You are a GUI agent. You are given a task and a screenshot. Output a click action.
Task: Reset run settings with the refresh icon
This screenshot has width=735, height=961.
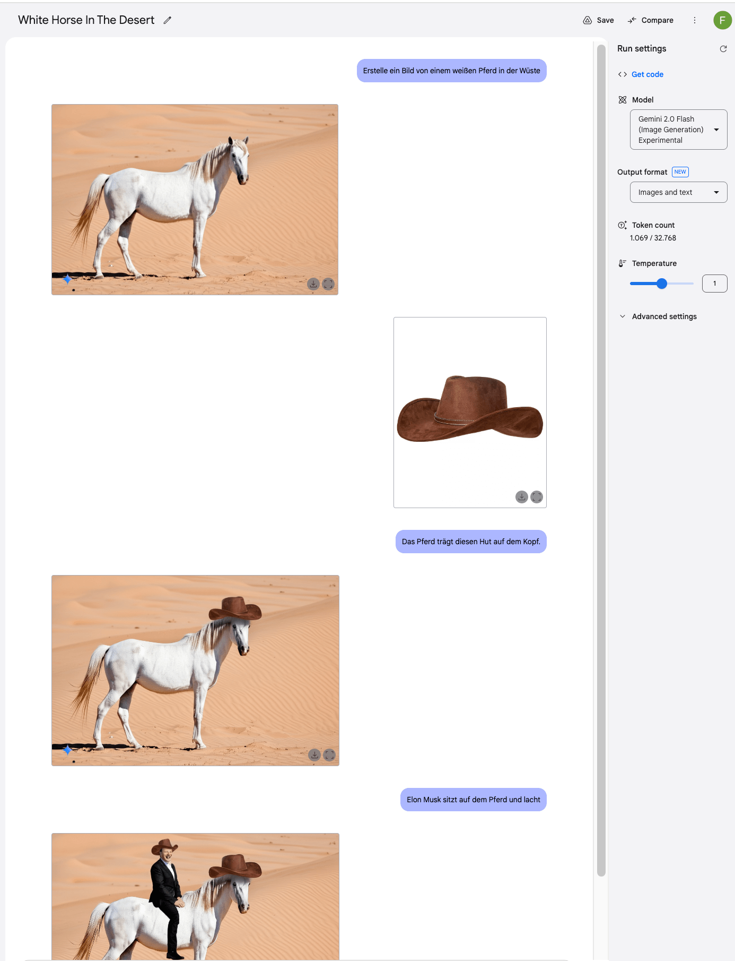coord(723,49)
